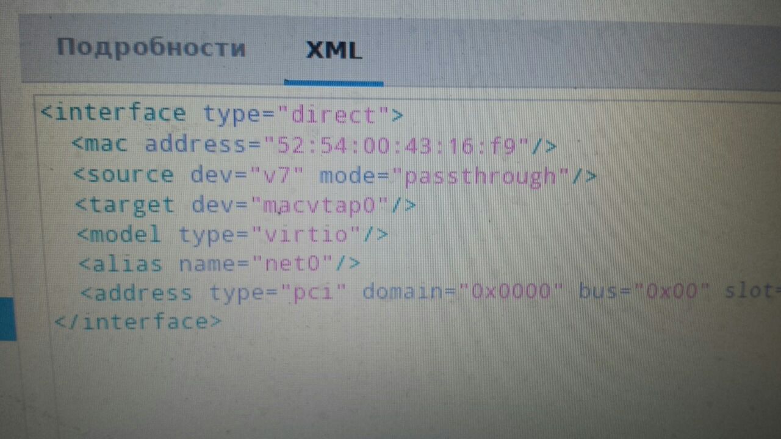781x439 pixels.
Task: Click the mac address 52:54:00:43:16:f9 line
Action: click(314, 145)
